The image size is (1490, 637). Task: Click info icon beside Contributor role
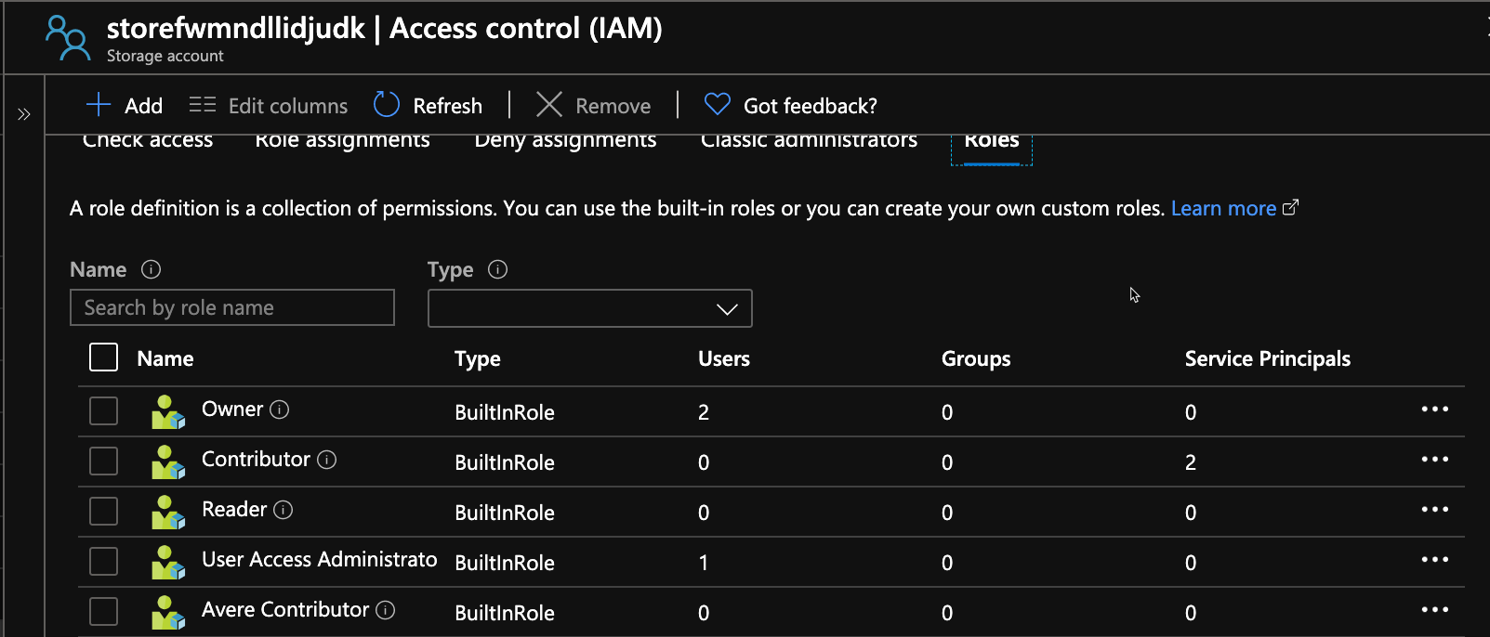coord(326,460)
